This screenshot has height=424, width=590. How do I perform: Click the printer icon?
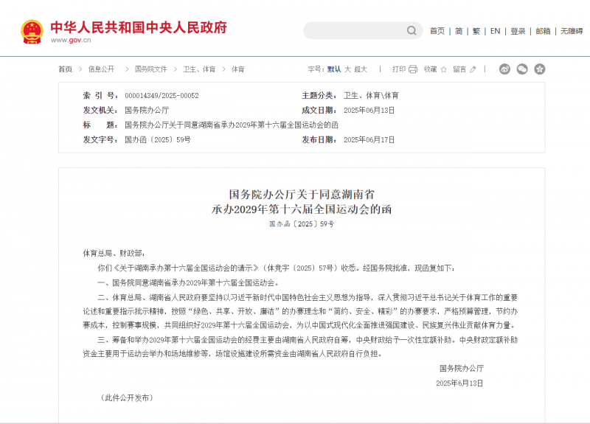click(413, 69)
